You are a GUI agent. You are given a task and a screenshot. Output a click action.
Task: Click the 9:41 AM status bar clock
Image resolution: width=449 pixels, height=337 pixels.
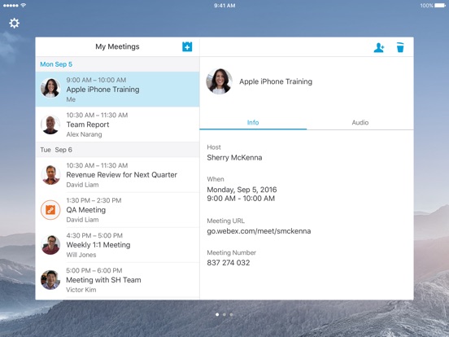(x=224, y=6)
